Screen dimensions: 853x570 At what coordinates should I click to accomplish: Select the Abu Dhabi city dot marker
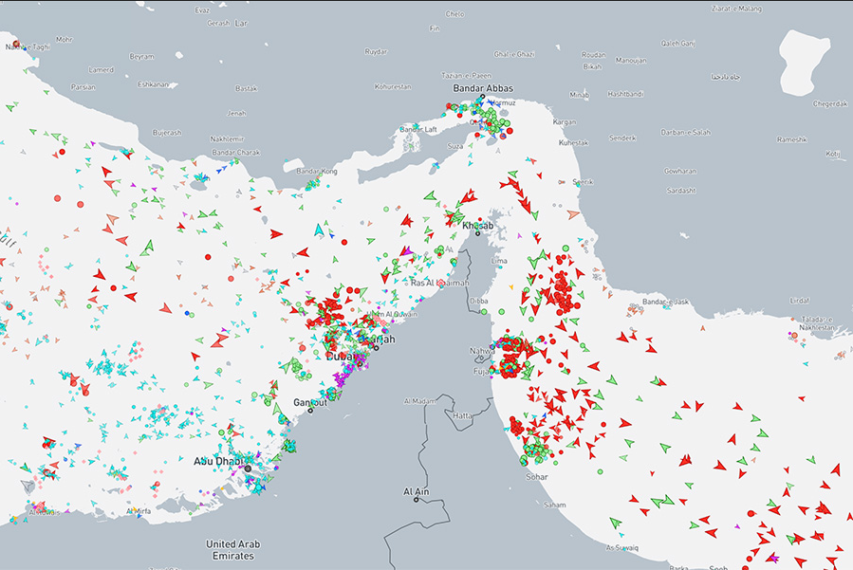coord(248,469)
